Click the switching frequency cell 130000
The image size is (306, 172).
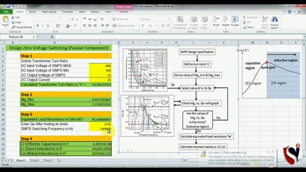pyautogui.click(x=100, y=129)
